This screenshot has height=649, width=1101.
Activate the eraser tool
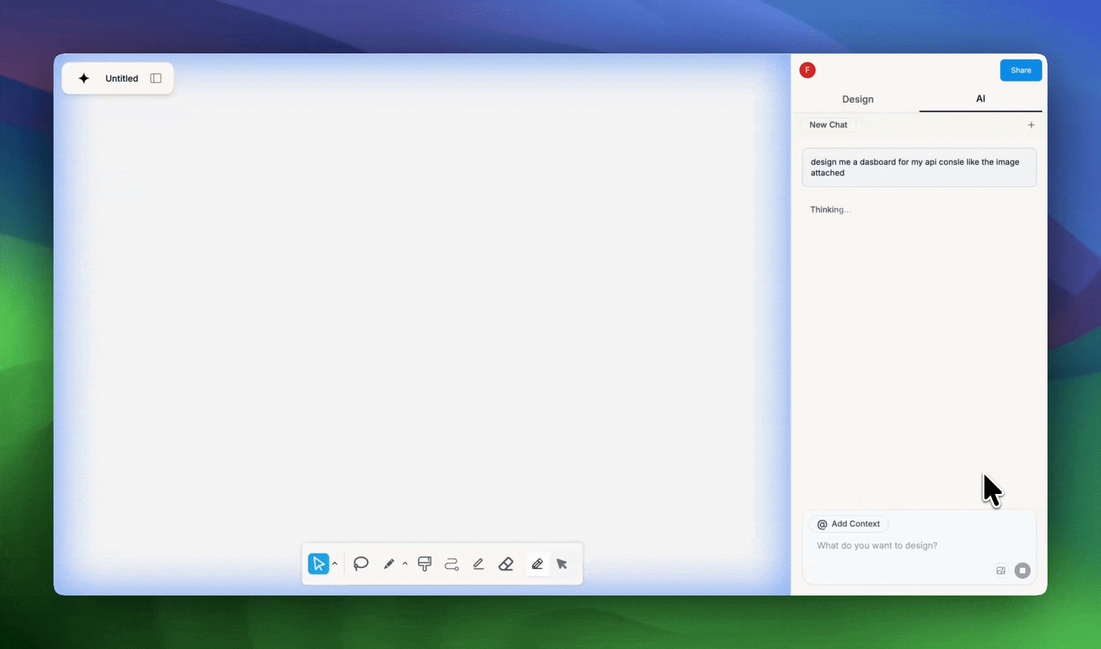[506, 564]
